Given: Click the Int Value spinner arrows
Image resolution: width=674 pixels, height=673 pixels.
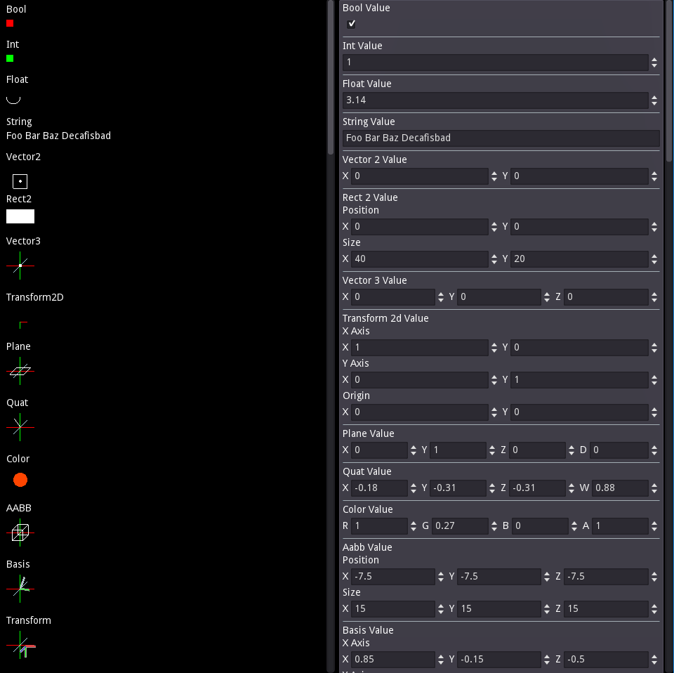Looking at the screenshot, I should (654, 63).
